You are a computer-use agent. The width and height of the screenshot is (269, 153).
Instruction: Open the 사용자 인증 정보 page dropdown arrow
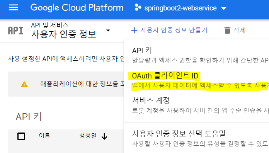click(x=108, y=31)
